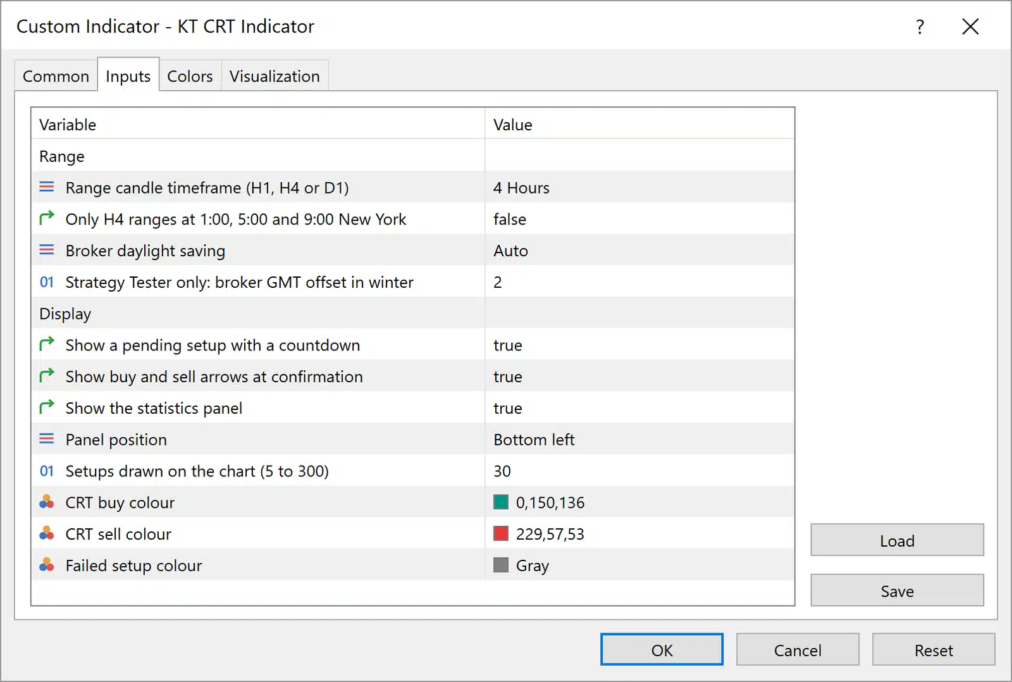Click the Cancel button

pyautogui.click(x=798, y=650)
